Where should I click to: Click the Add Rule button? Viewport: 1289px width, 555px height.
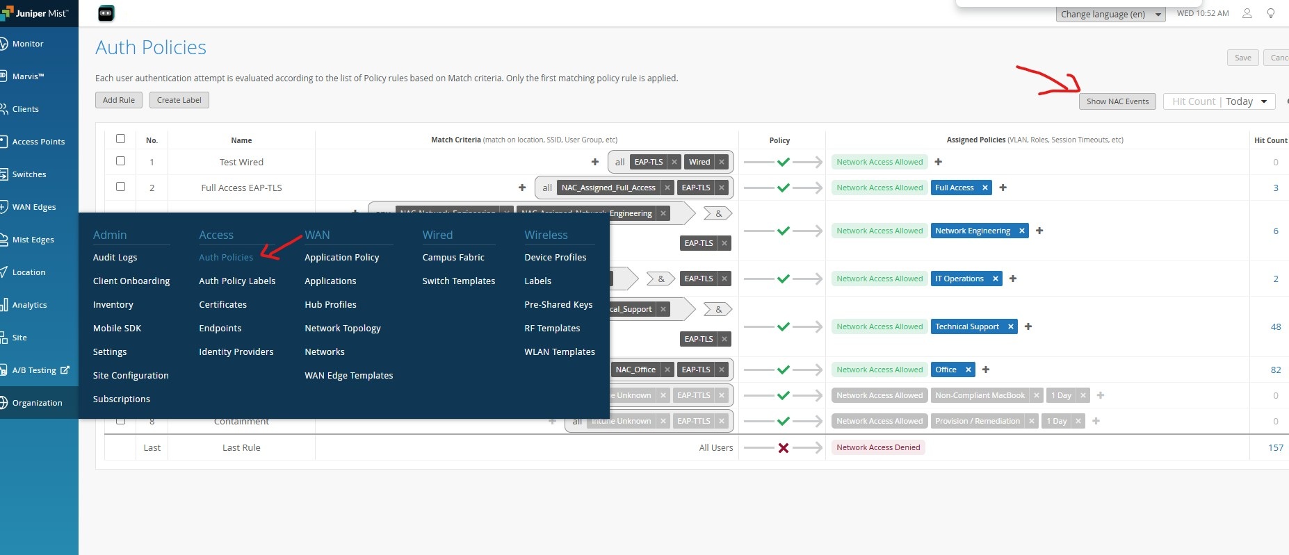pyautogui.click(x=119, y=100)
